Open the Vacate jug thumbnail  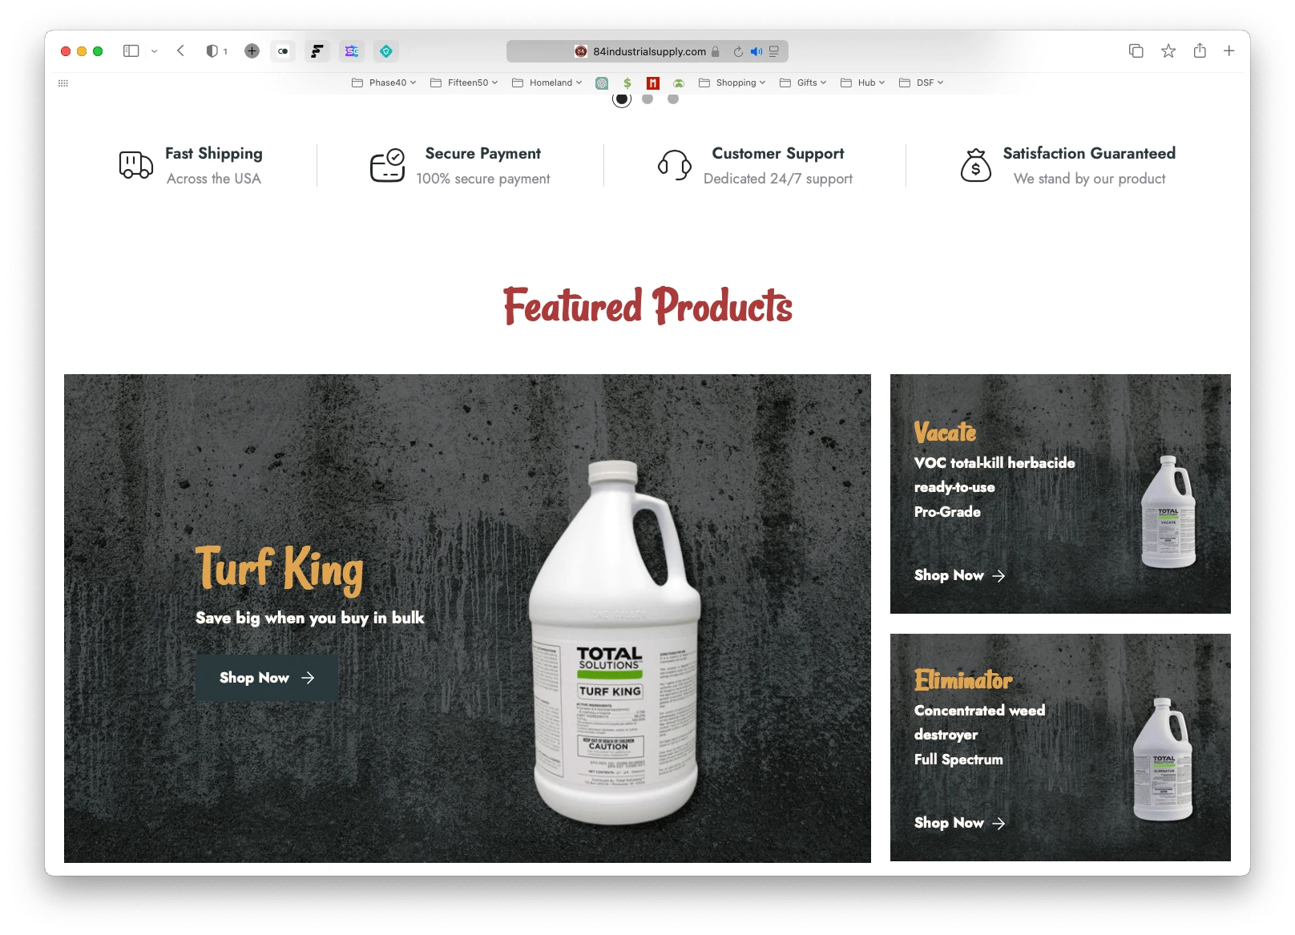pos(1168,511)
